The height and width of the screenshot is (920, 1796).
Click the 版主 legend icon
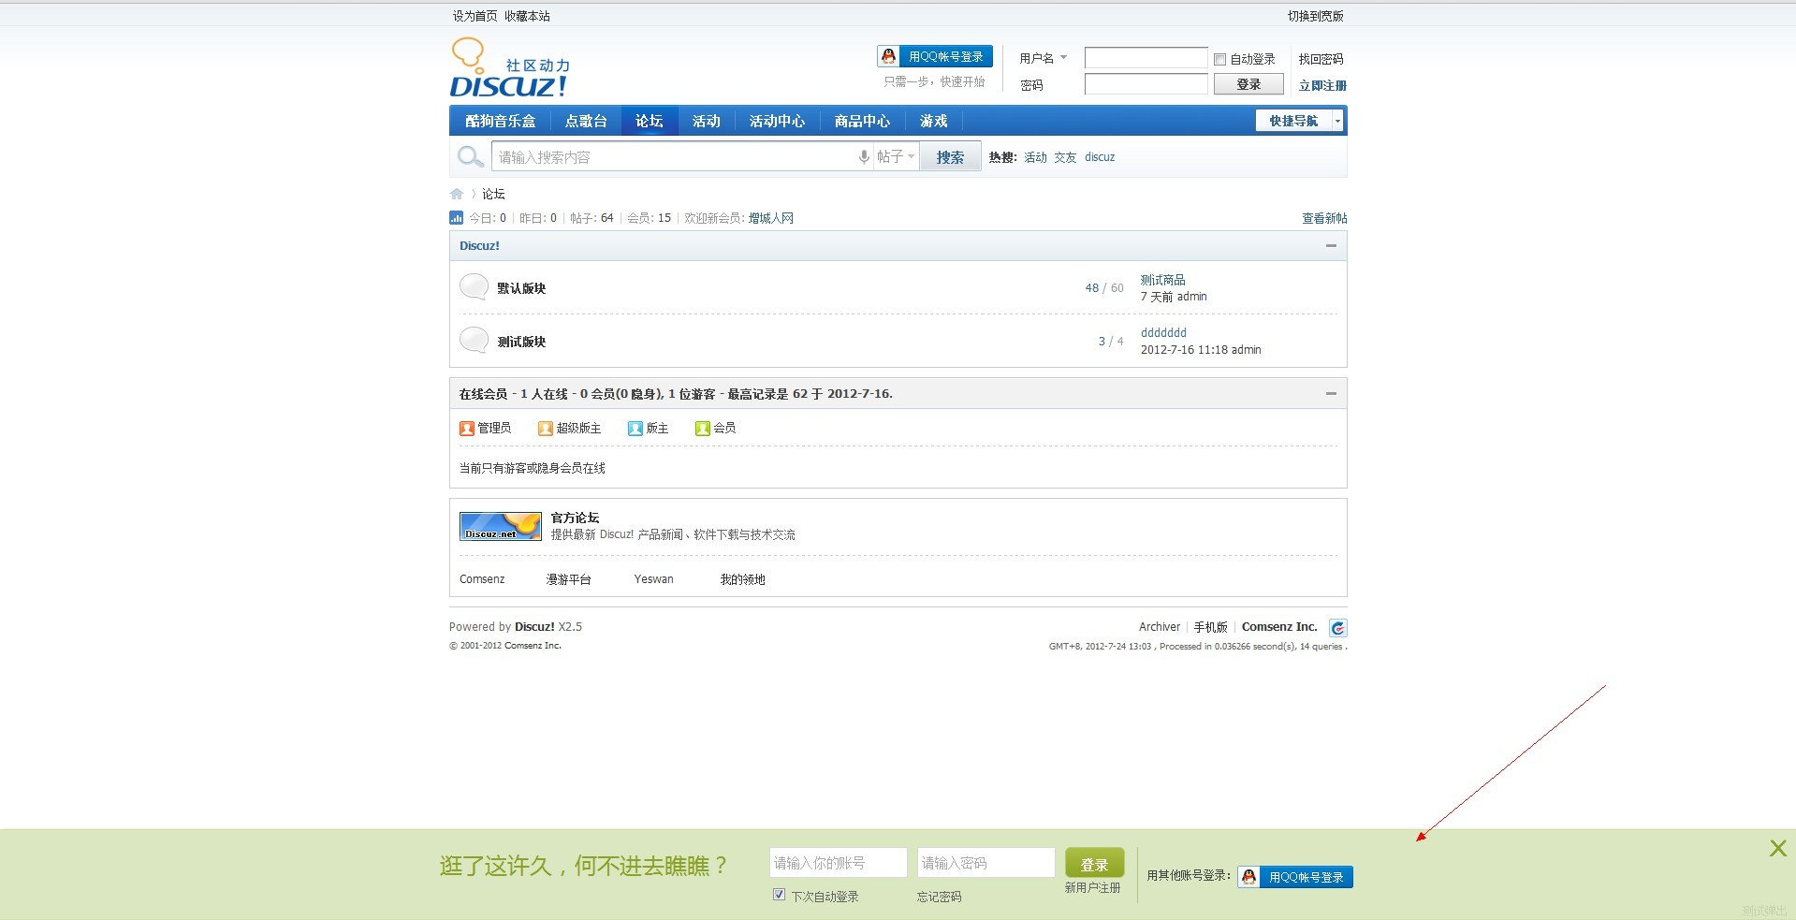click(635, 429)
